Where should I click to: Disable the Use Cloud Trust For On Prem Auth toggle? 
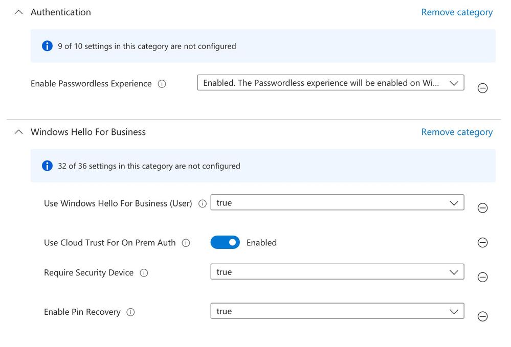(x=225, y=243)
